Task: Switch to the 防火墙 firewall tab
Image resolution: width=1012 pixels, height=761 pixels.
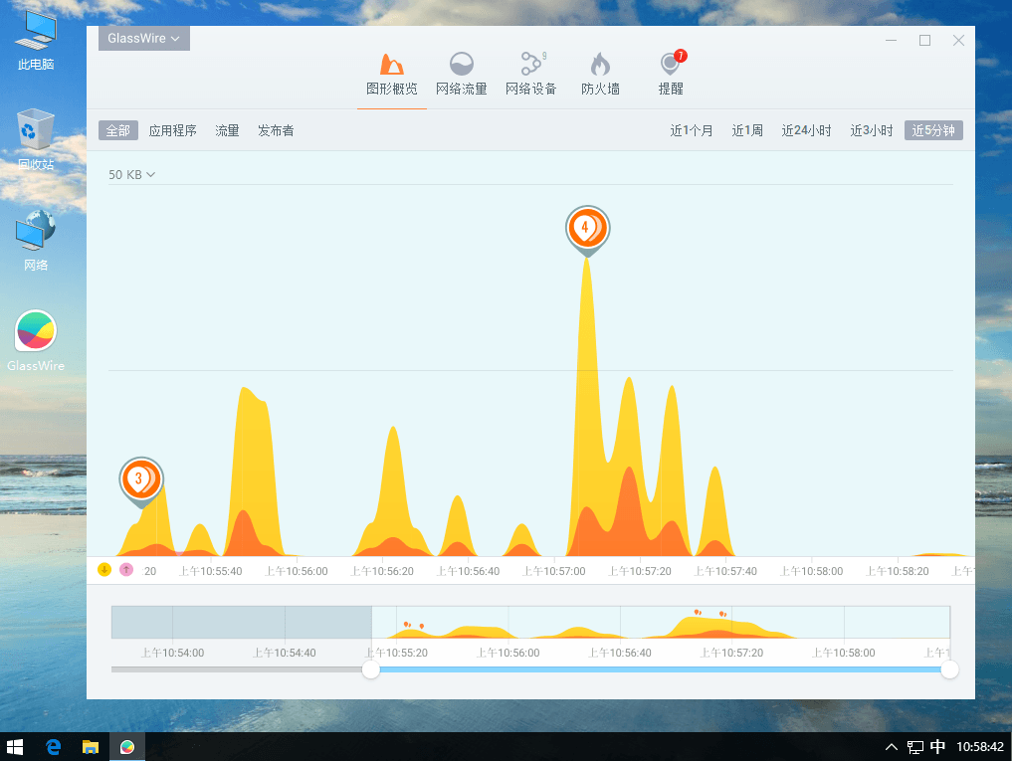Action: pyautogui.click(x=600, y=75)
